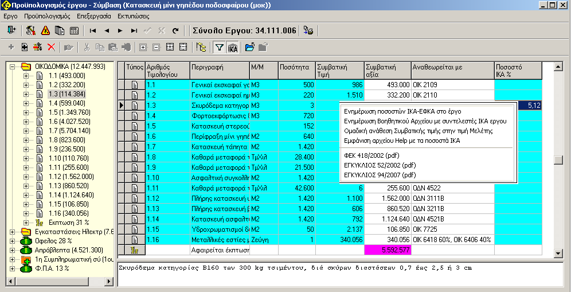The width and height of the screenshot is (571, 292).
Task: Collapse the ΟΙΚΟΔΟΜΙΚΑ tree node
Action: [12, 66]
